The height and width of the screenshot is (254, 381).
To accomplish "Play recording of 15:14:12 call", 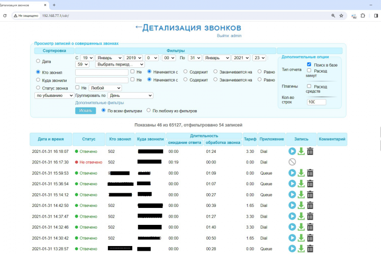I will coord(292,194).
